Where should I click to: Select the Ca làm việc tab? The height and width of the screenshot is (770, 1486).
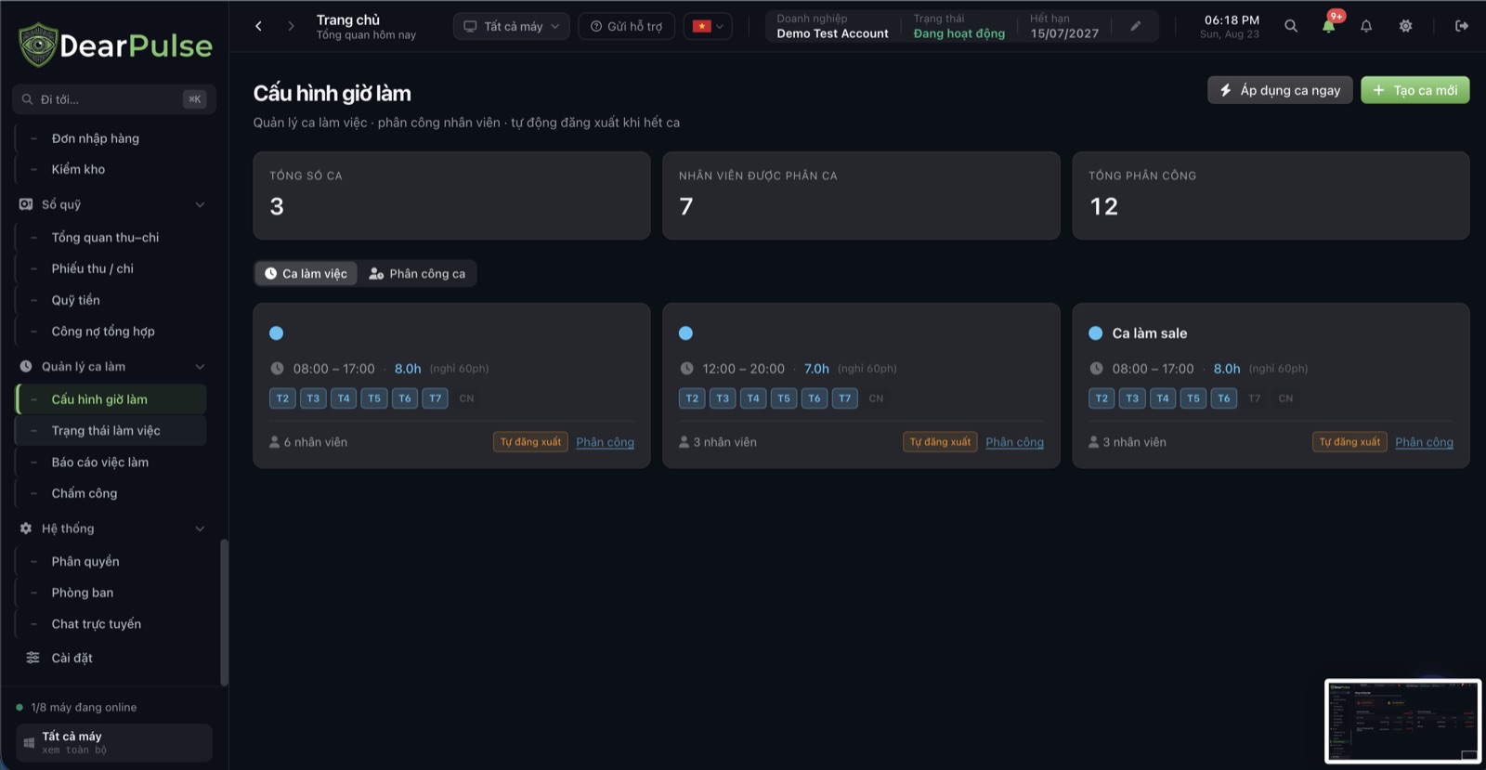(x=306, y=273)
